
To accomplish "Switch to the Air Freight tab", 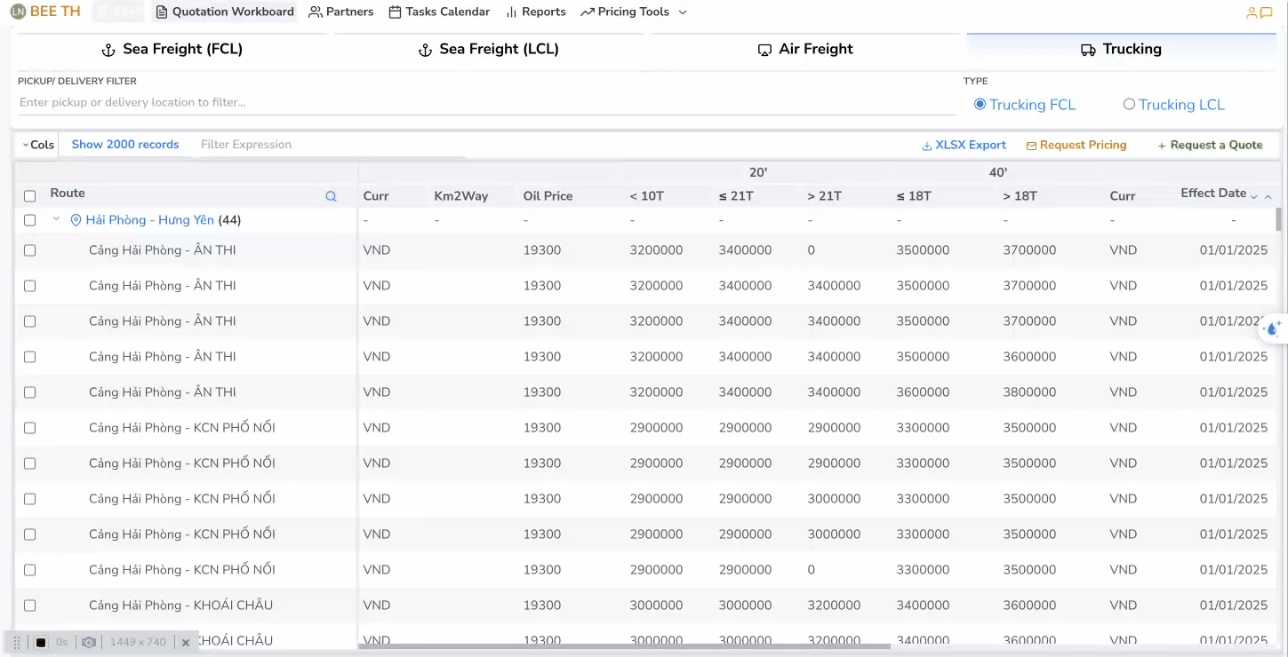I will click(x=804, y=50).
